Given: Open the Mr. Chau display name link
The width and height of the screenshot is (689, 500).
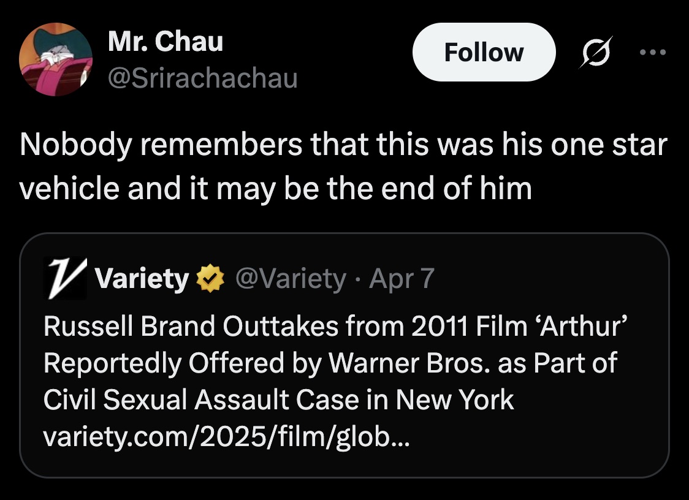Looking at the screenshot, I should [165, 42].
